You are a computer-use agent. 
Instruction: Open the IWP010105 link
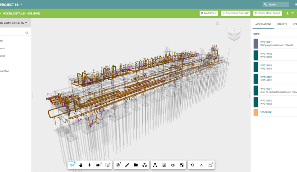point(266,66)
